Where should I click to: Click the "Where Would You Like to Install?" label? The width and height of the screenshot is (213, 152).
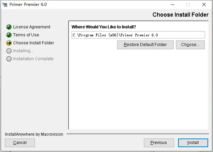click(103, 27)
